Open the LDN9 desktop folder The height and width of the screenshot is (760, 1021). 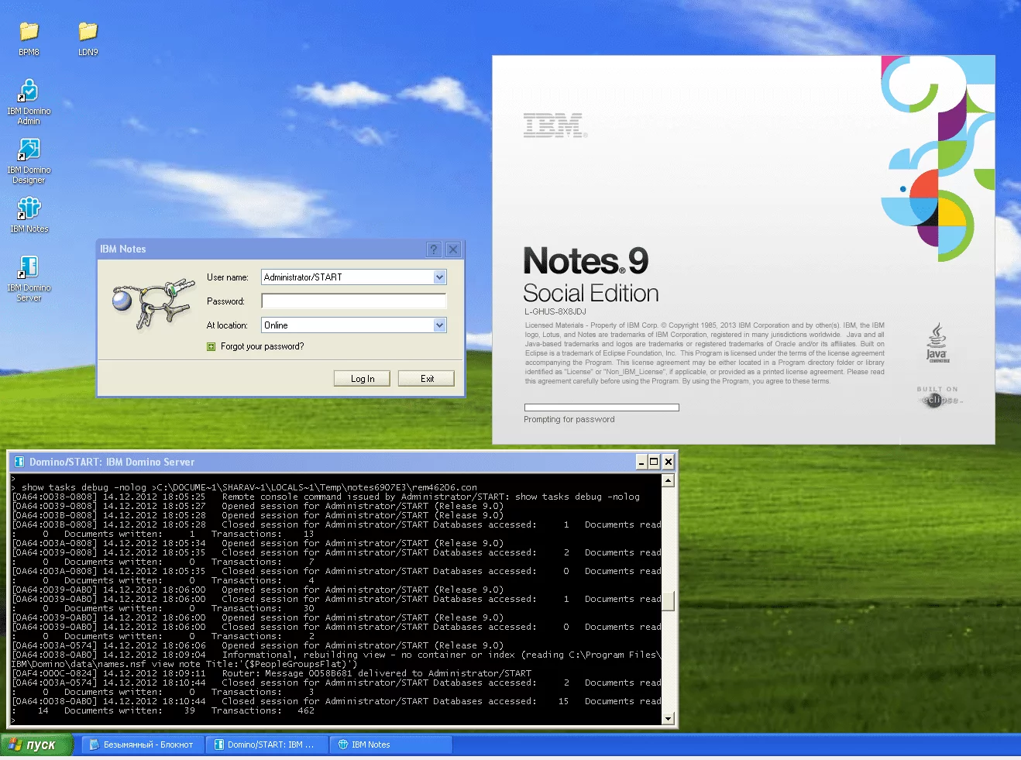(88, 33)
